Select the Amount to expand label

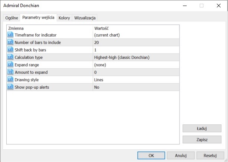click(31, 72)
